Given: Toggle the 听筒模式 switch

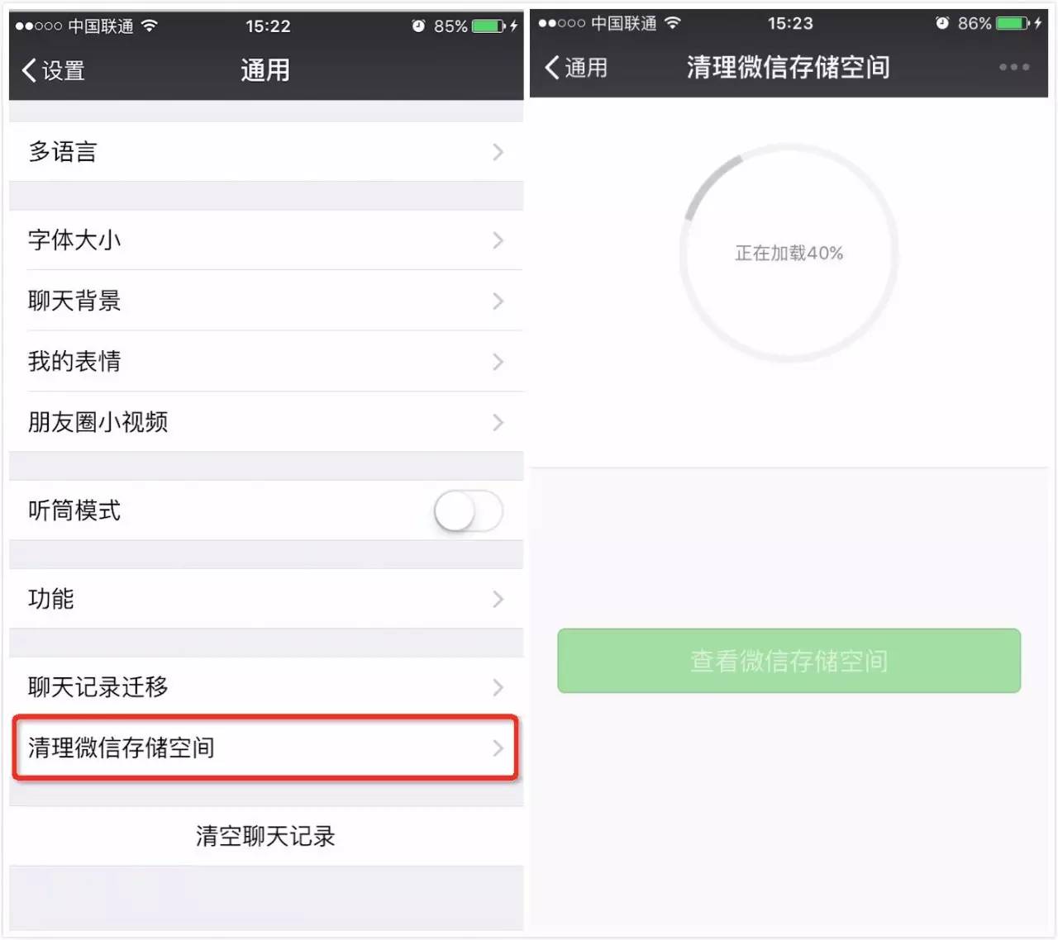Looking at the screenshot, I should tap(468, 511).
